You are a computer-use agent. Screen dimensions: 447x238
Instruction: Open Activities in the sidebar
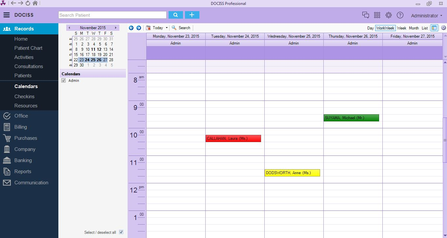24,57
